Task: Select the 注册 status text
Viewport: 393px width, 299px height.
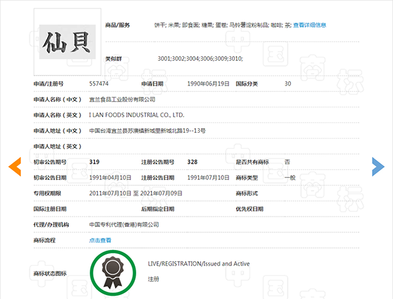Action: pos(153,279)
